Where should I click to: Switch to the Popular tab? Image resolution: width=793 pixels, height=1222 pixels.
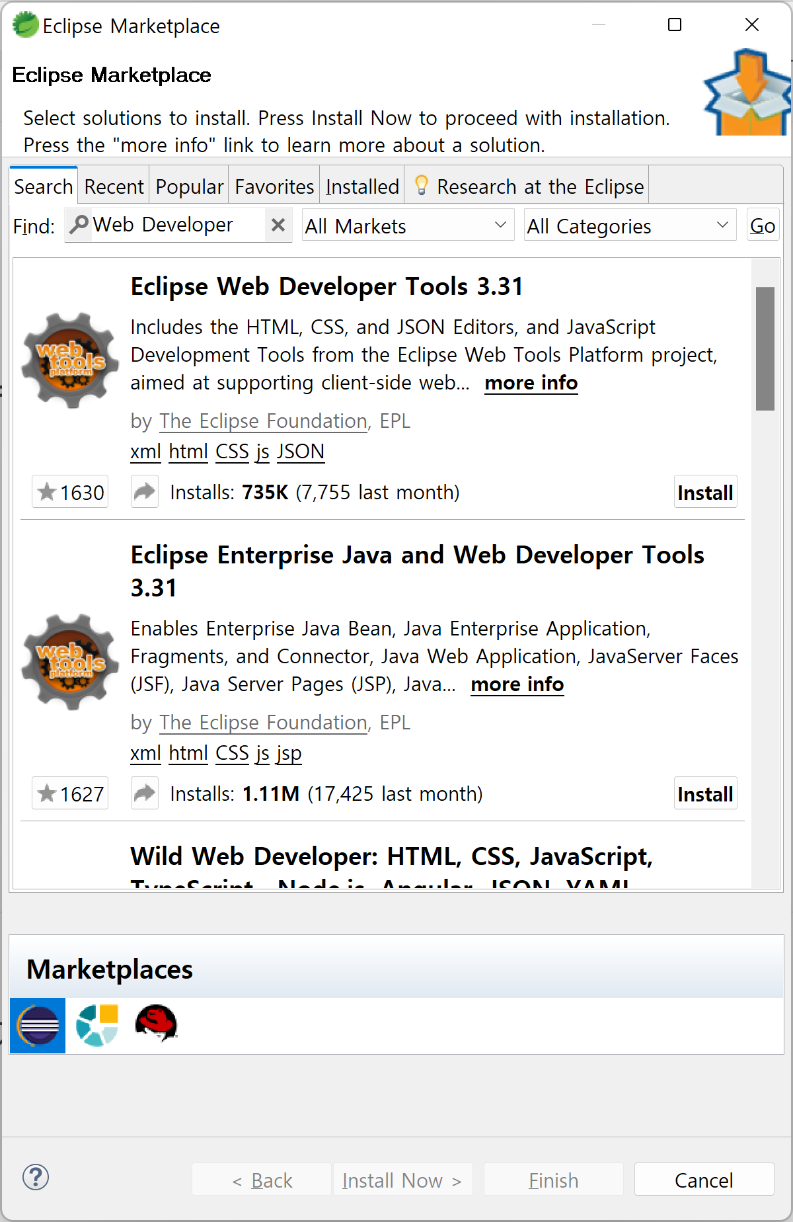tap(190, 186)
